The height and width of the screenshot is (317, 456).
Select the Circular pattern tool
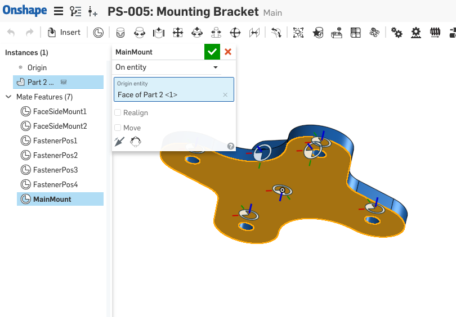tap(374, 32)
